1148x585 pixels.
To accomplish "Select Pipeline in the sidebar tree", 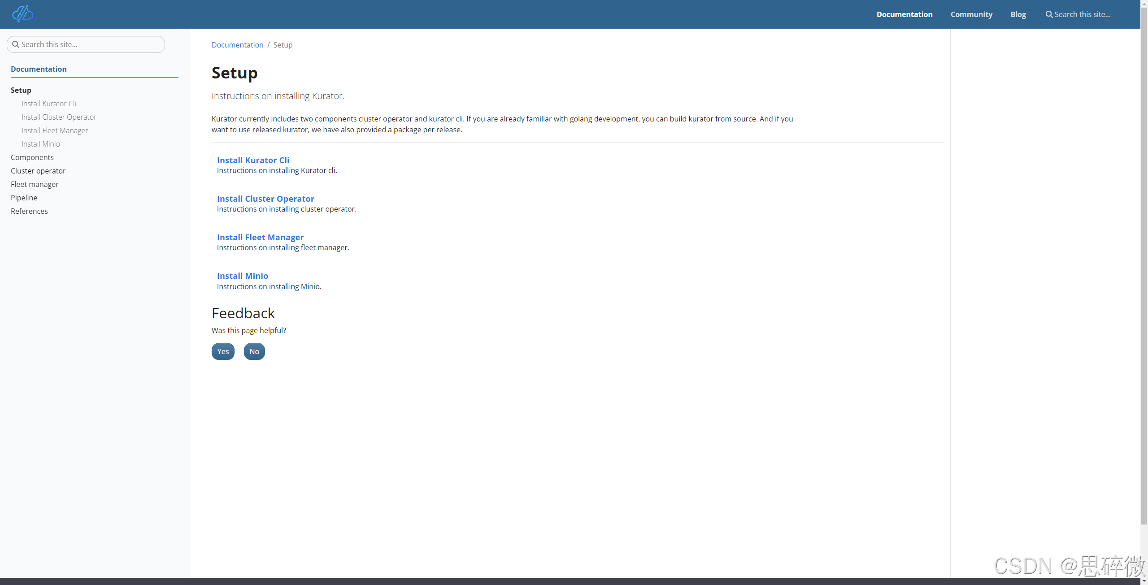I will [x=24, y=198].
